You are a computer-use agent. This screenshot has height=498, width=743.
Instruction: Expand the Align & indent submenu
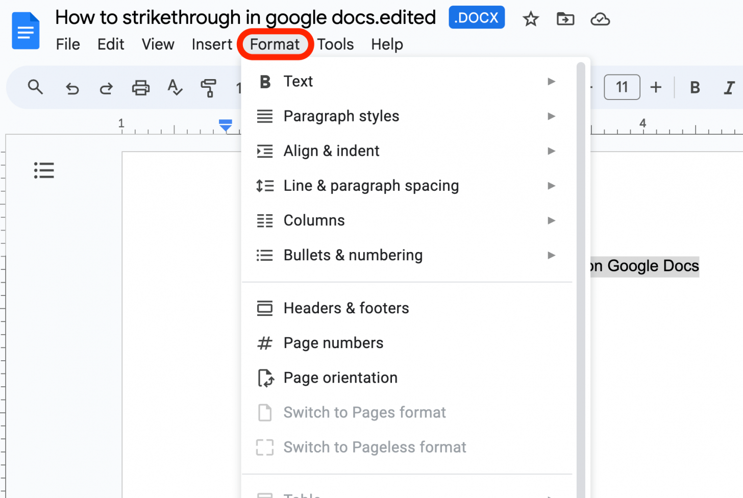tap(407, 151)
